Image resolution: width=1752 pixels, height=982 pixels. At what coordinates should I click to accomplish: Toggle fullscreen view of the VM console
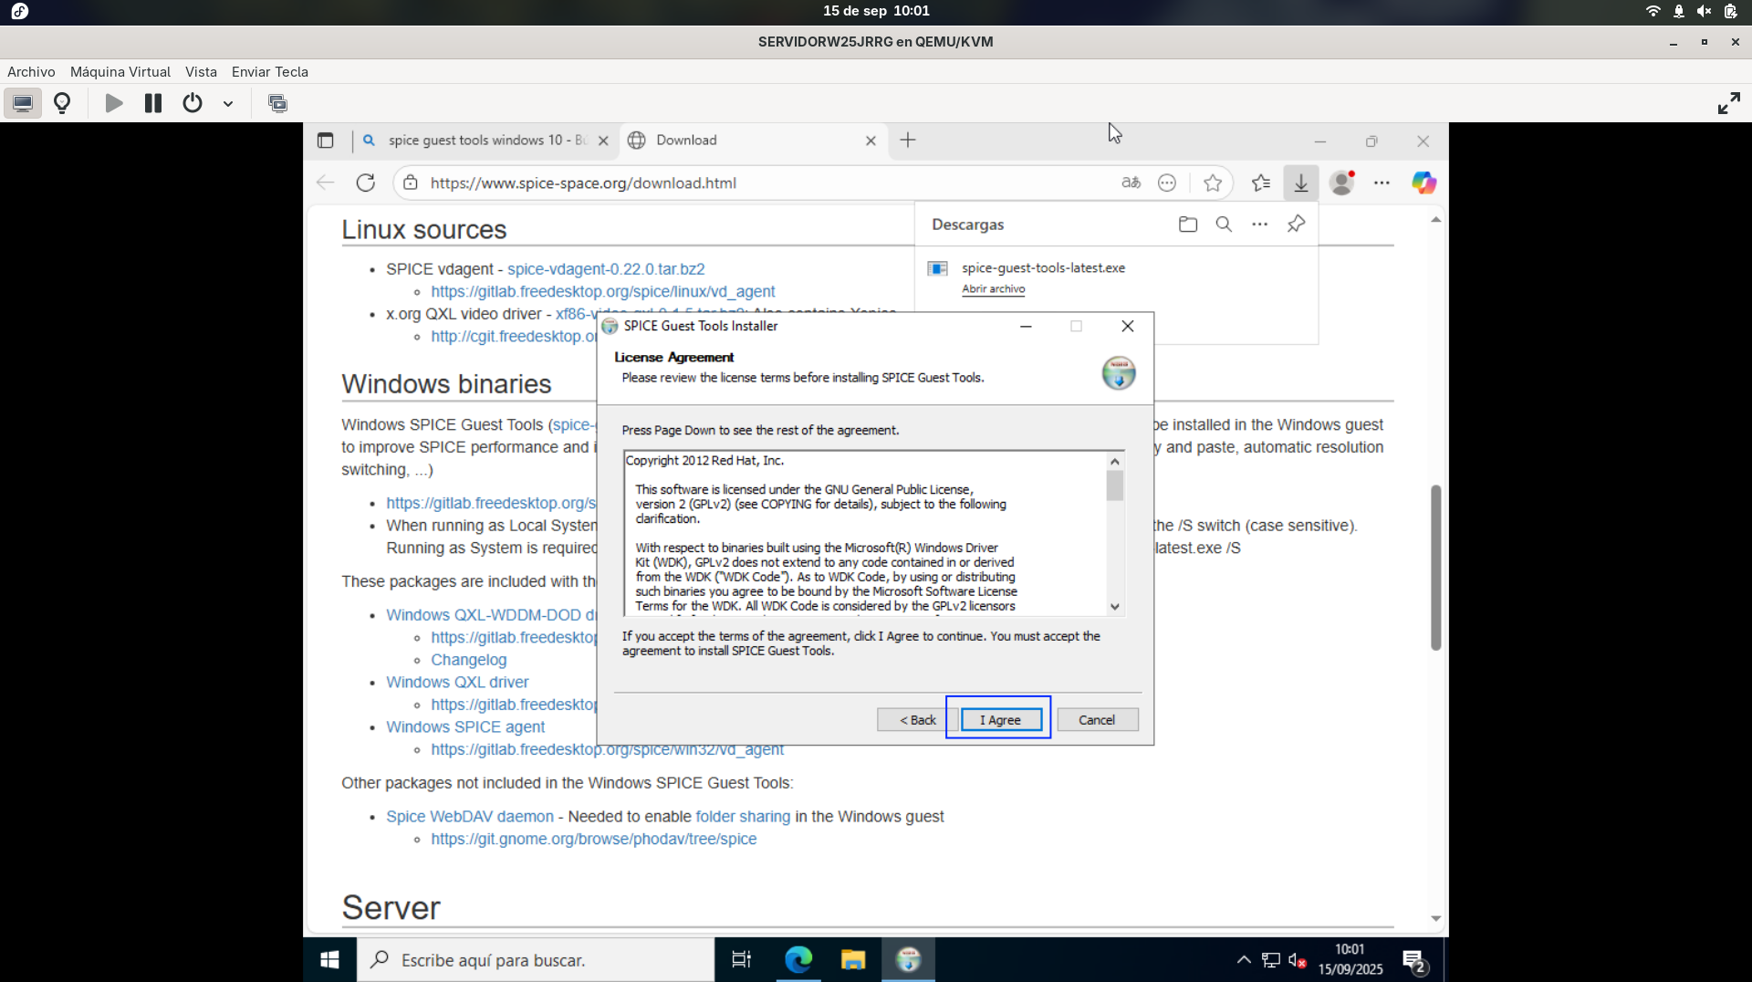(x=1728, y=103)
